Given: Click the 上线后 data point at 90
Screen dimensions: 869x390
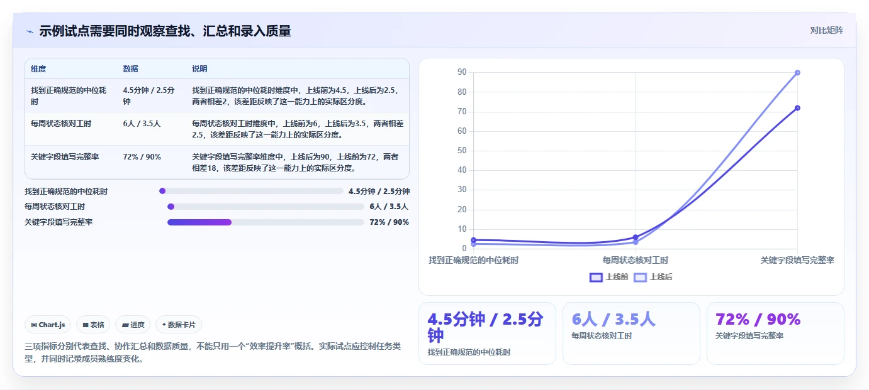Looking at the screenshot, I should tap(797, 73).
